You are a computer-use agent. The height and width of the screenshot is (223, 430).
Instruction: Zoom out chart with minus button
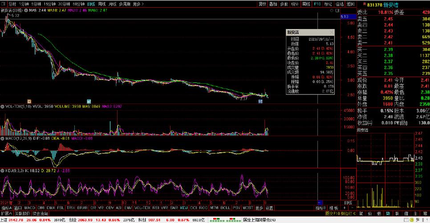point(353,208)
